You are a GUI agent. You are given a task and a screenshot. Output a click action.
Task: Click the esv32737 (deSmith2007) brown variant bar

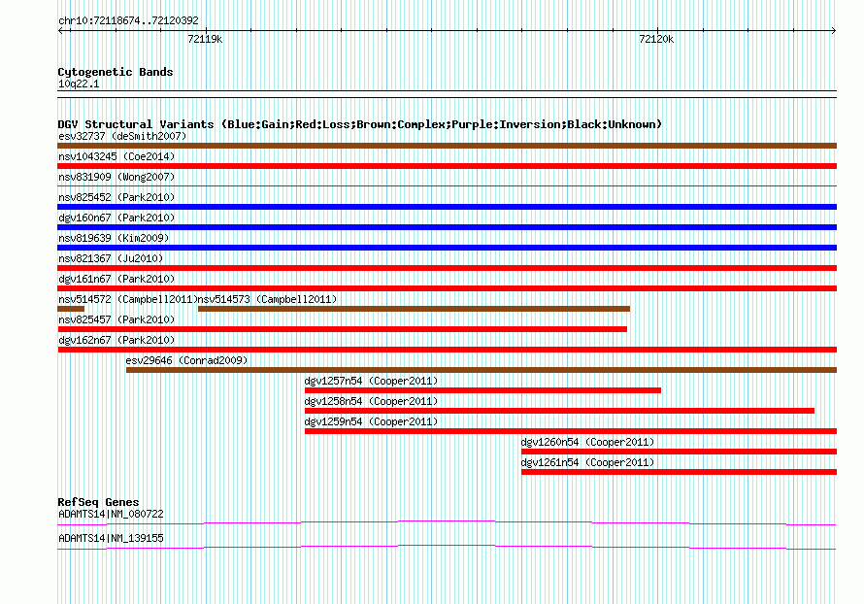coord(447,146)
